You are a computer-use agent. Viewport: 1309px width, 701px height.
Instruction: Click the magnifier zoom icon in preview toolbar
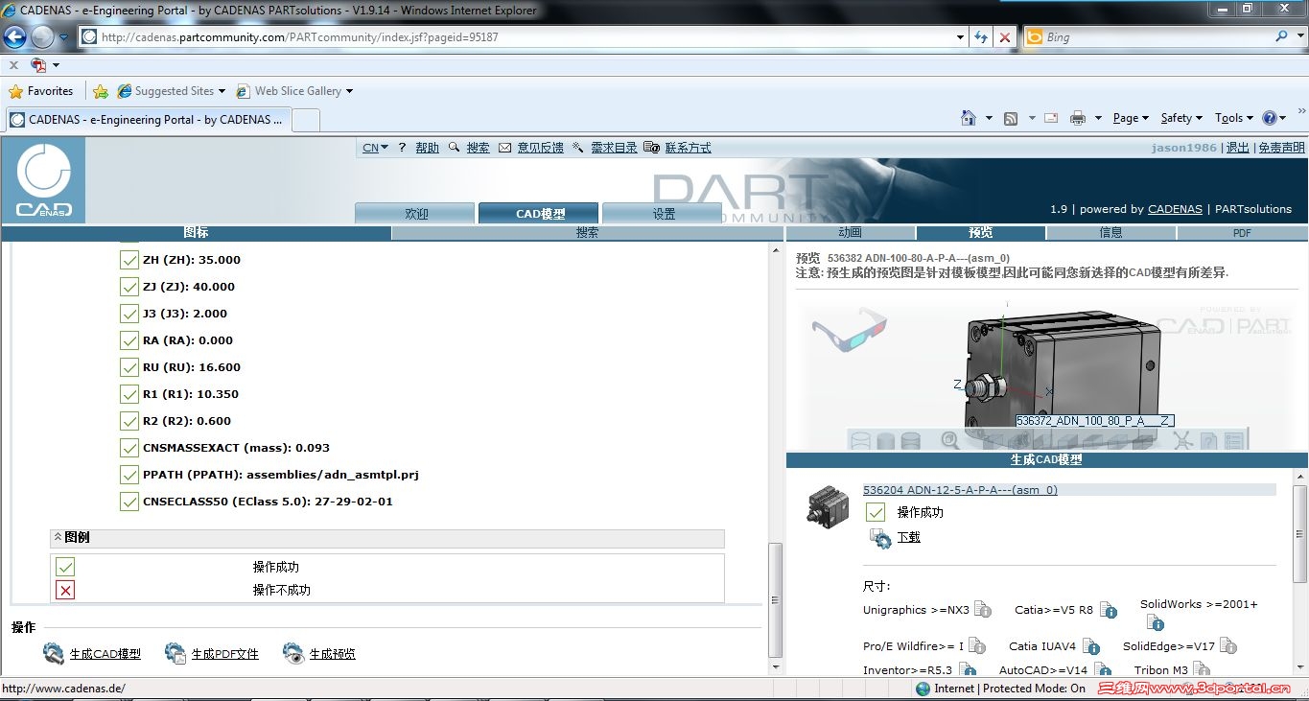click(949, 440)
